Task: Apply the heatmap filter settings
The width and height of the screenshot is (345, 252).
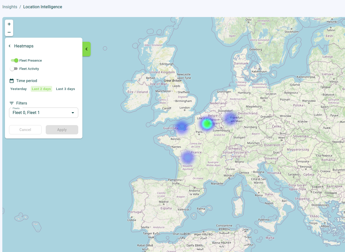Action: (62, 129)
